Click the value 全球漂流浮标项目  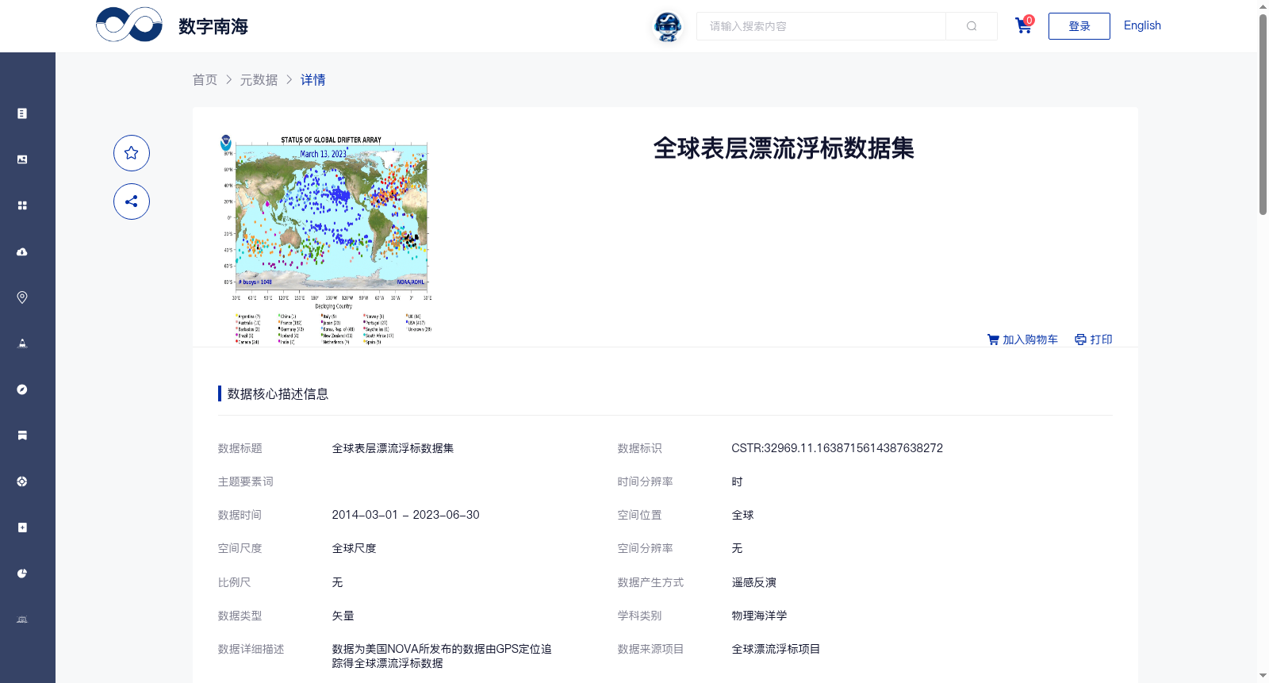776,649
